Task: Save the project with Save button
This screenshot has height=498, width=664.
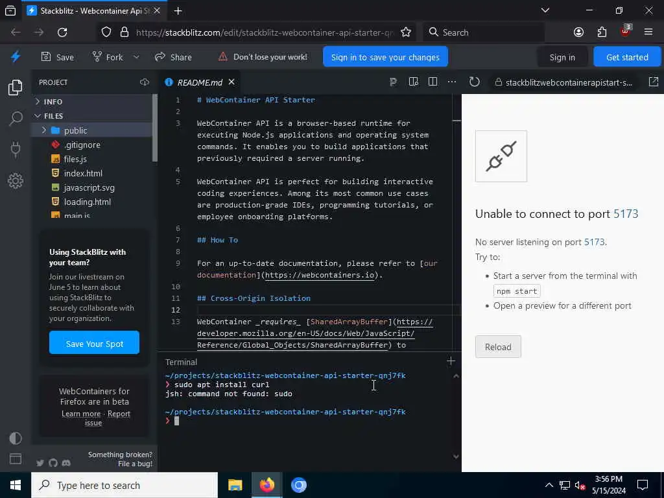Action: point(58,57)
